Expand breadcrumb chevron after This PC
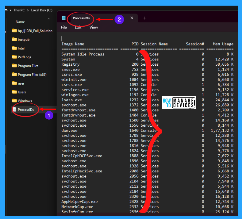 (28, 10)
